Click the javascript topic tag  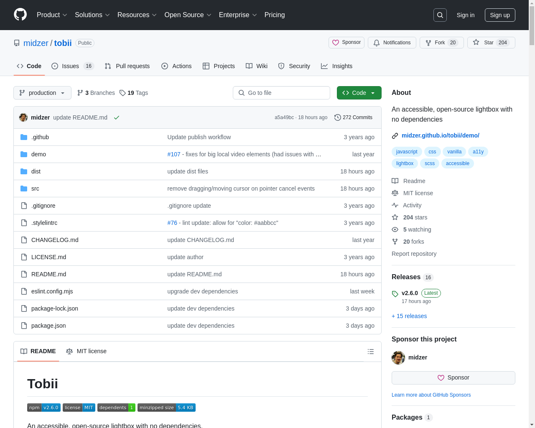click(x=407, y=152)
